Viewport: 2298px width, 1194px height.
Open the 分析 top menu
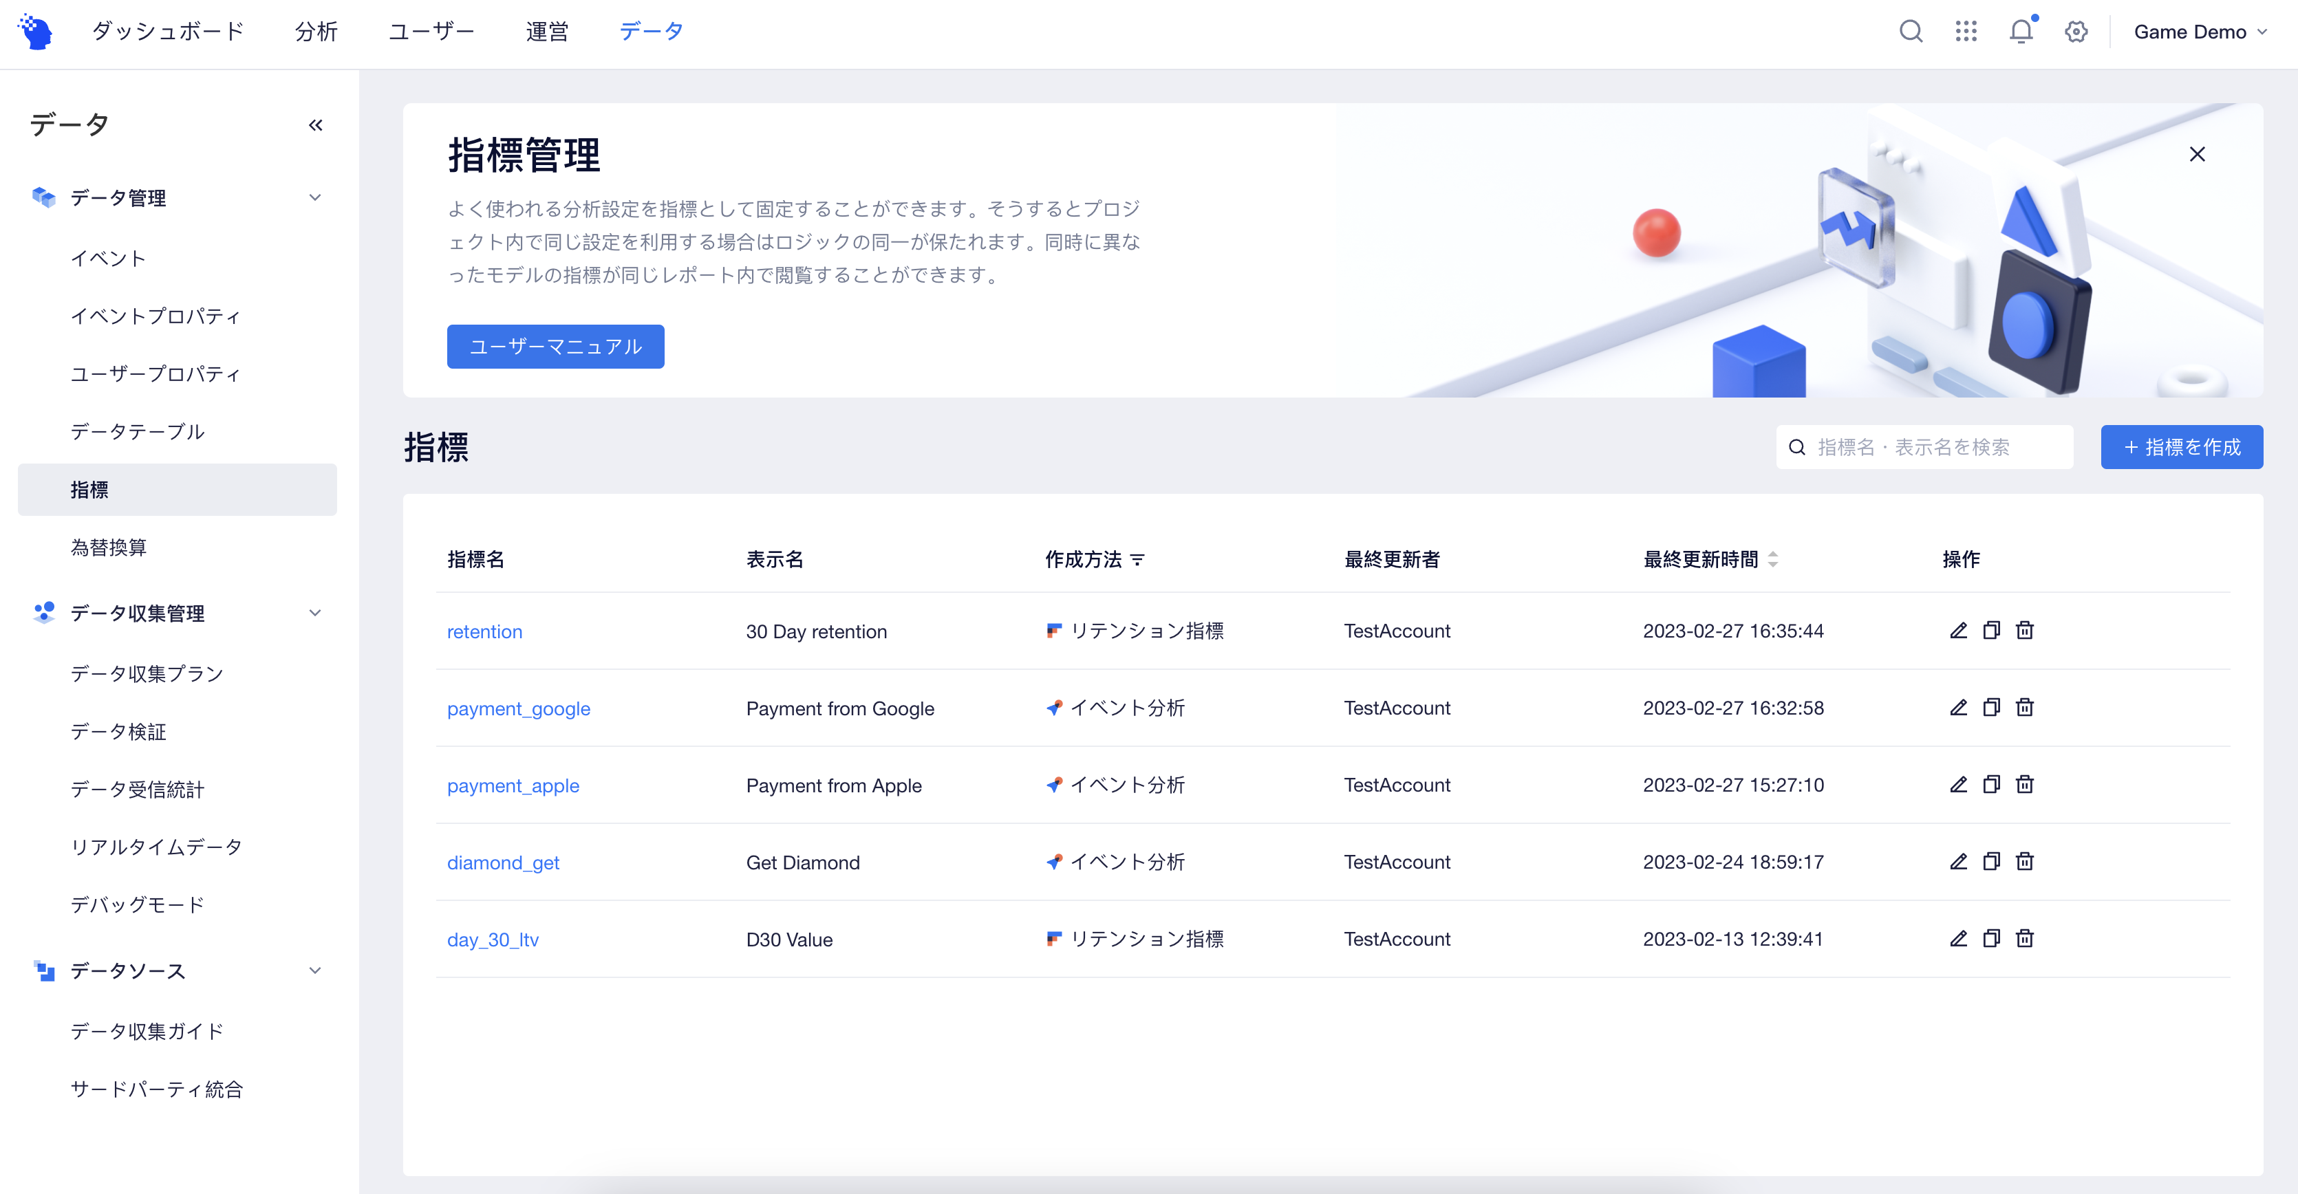[316, 32]
